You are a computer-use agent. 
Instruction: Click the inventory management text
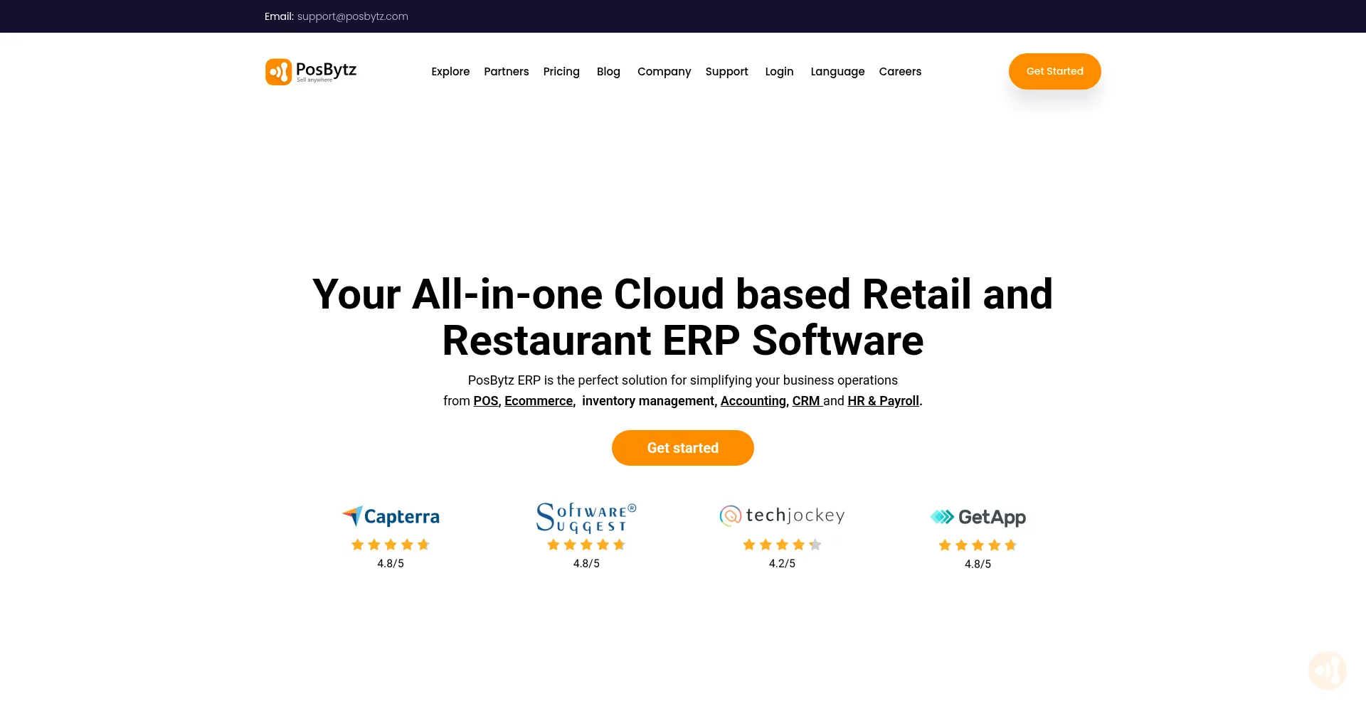pyautogui.click(x=648, y=401)
